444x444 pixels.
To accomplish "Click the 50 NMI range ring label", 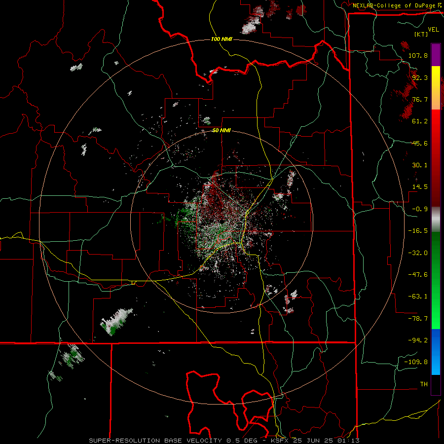I will tap(222, 130).
